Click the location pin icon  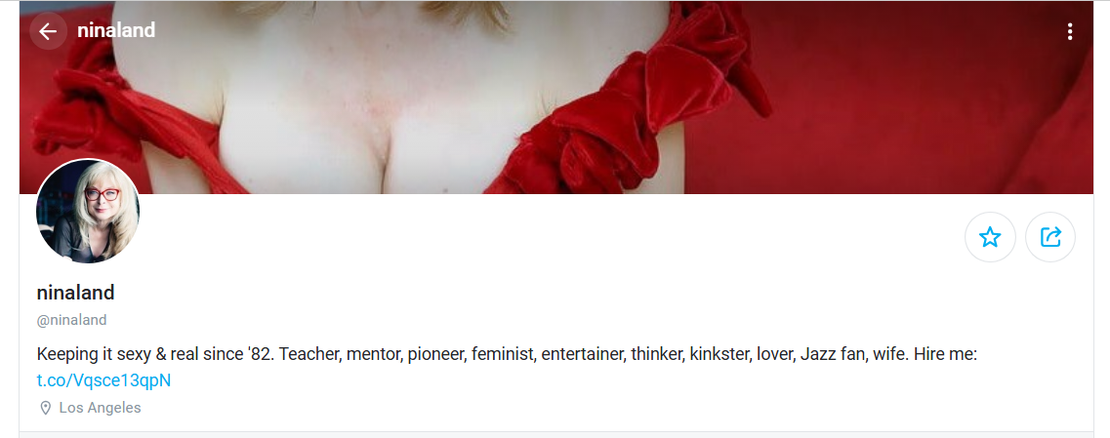[x=45, y=408]
